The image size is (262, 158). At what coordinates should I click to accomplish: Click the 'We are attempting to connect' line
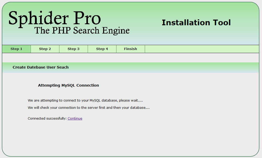(85, 101)
